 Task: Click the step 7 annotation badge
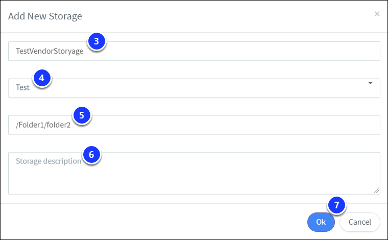point(336,205)
